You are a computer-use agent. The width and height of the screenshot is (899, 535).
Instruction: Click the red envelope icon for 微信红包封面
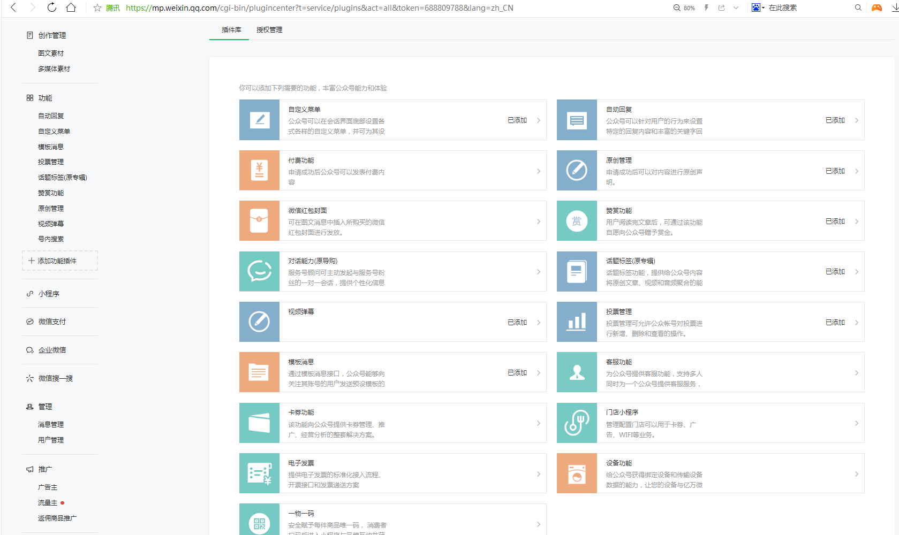(259, 221)
